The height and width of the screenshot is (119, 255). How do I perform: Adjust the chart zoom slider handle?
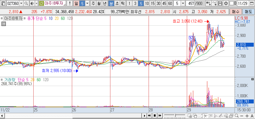[175, 116]
